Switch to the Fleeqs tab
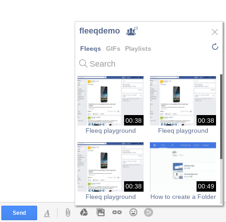The width and height of the screenshot is (226, 222). (91, 48)
